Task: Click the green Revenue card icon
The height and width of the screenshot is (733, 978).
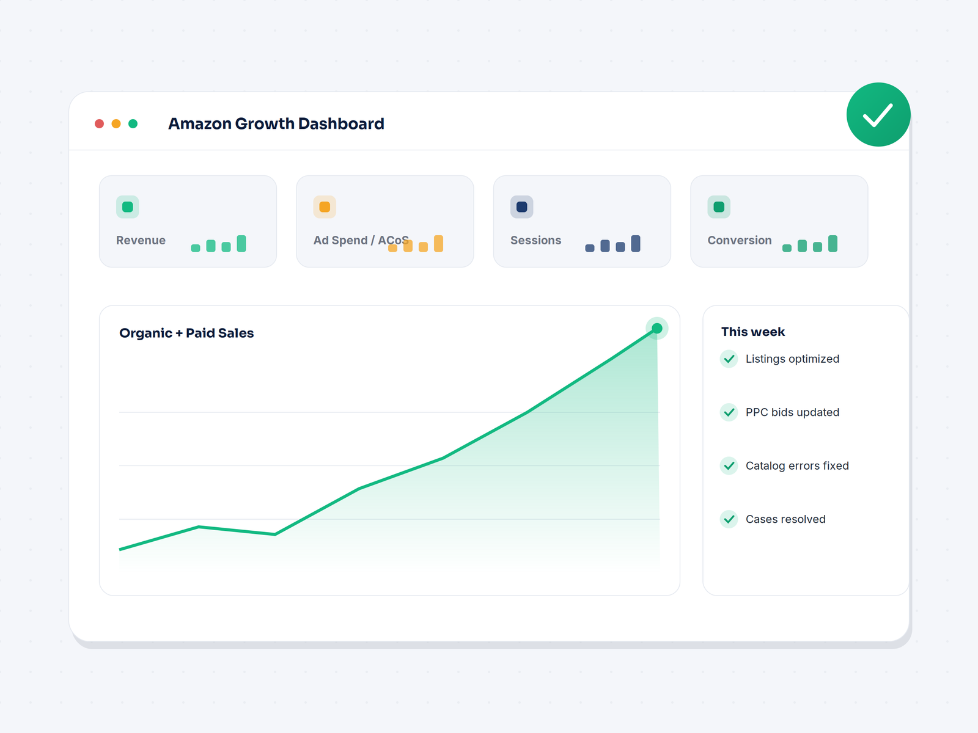Action: click(128, 207)
